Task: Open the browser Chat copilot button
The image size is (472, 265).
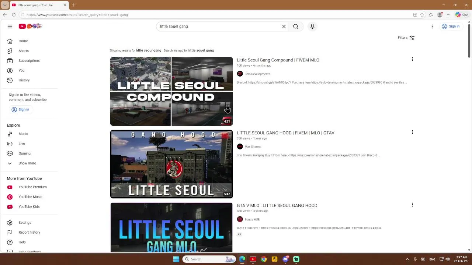Action: pyautogui.click(x=462, y=15)
